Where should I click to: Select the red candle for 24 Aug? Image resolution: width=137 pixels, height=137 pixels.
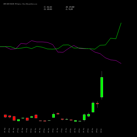click(5, 116)
